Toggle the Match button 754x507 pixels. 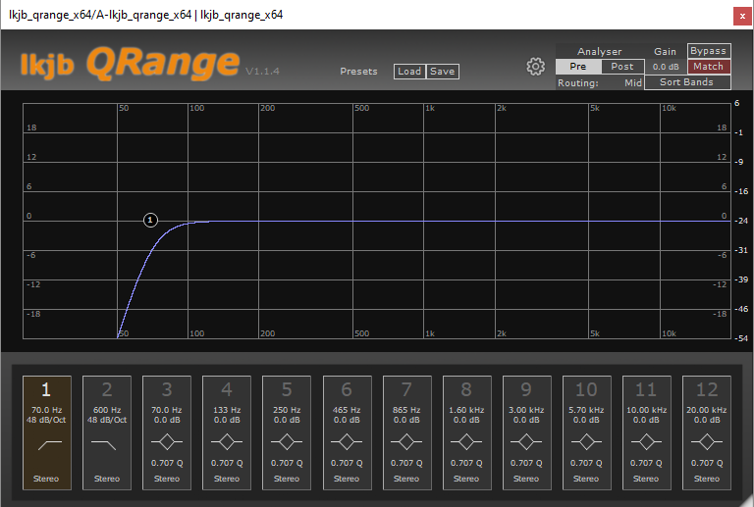coord(709,67)
